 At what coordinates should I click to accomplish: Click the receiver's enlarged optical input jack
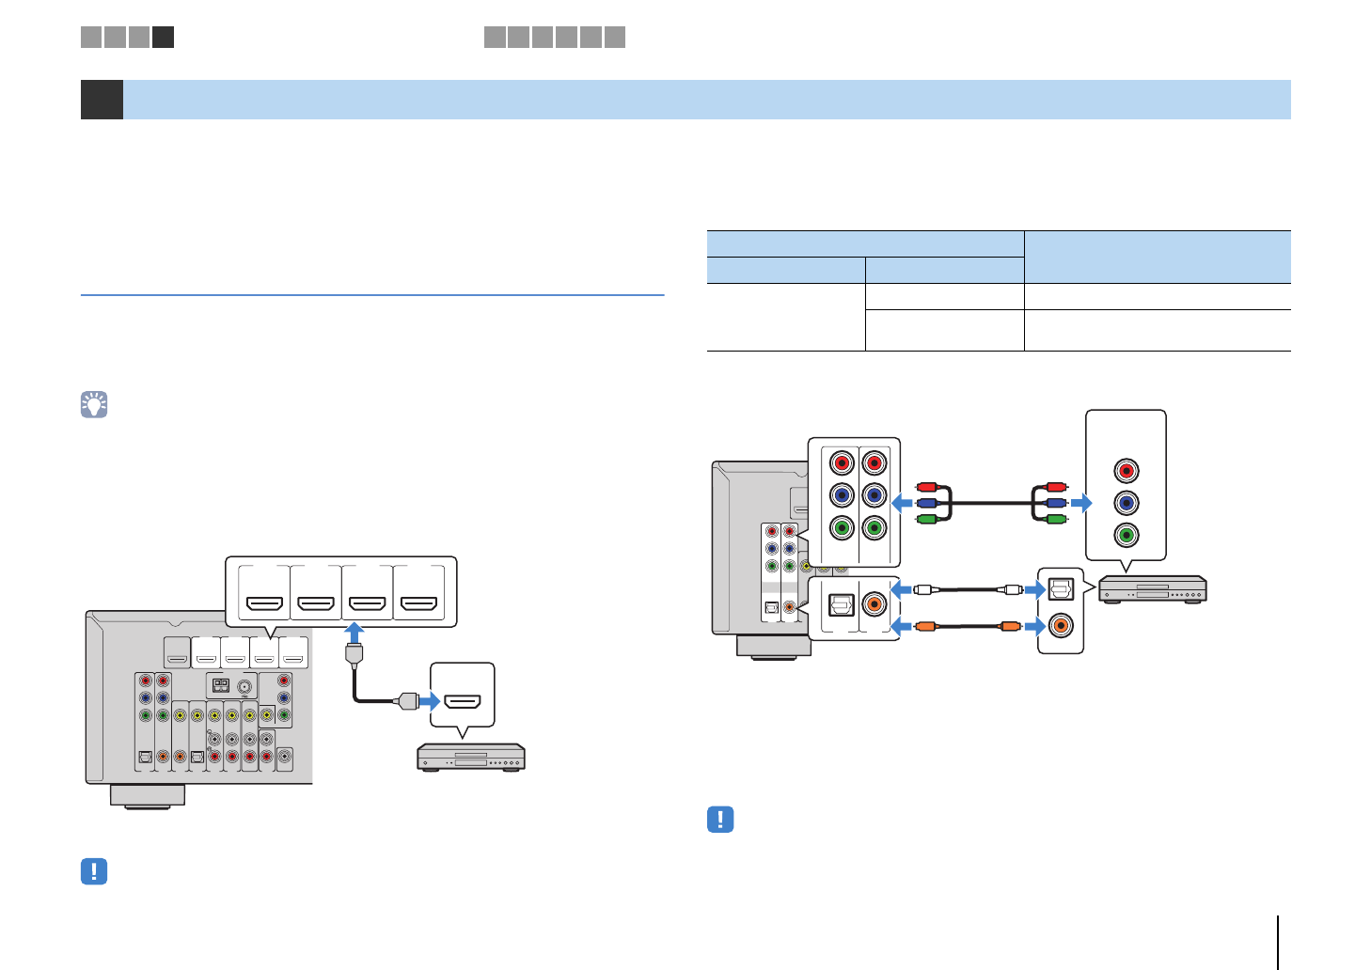[841, 603]
